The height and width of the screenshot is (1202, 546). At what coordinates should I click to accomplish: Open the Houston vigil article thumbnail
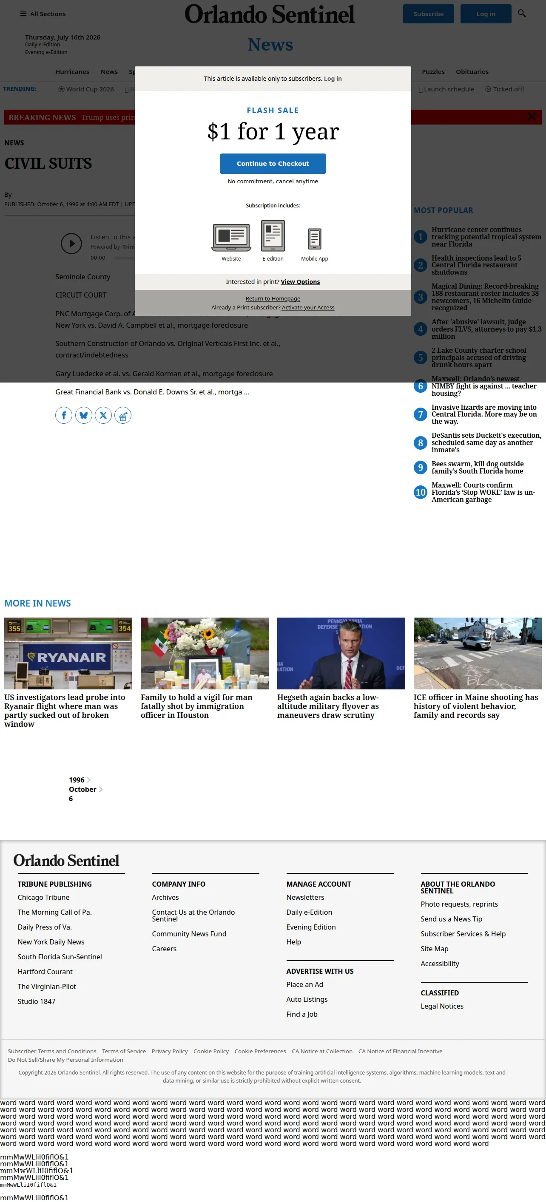tap(205, 653)
